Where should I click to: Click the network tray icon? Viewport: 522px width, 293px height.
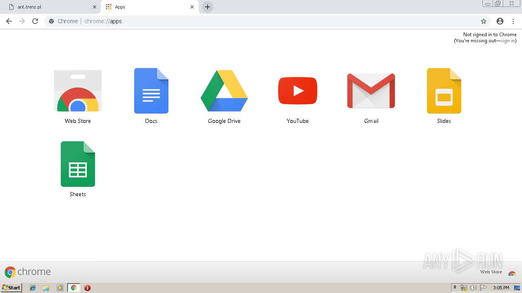pos(464,288)
